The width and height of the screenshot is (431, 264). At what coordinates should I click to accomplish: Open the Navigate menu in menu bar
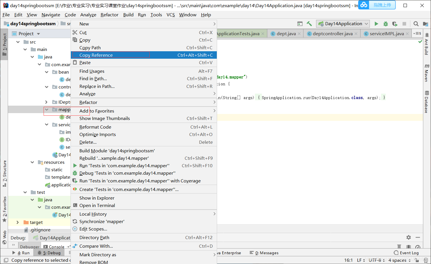click(51, 15)
